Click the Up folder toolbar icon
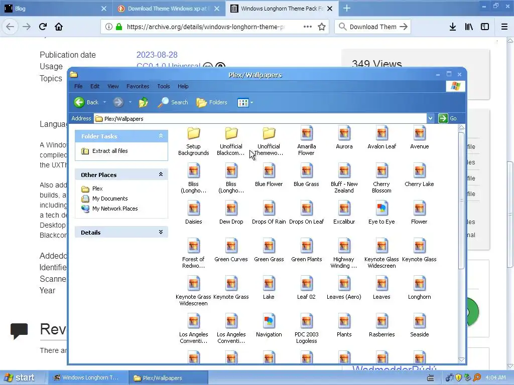 click(144, 102)
